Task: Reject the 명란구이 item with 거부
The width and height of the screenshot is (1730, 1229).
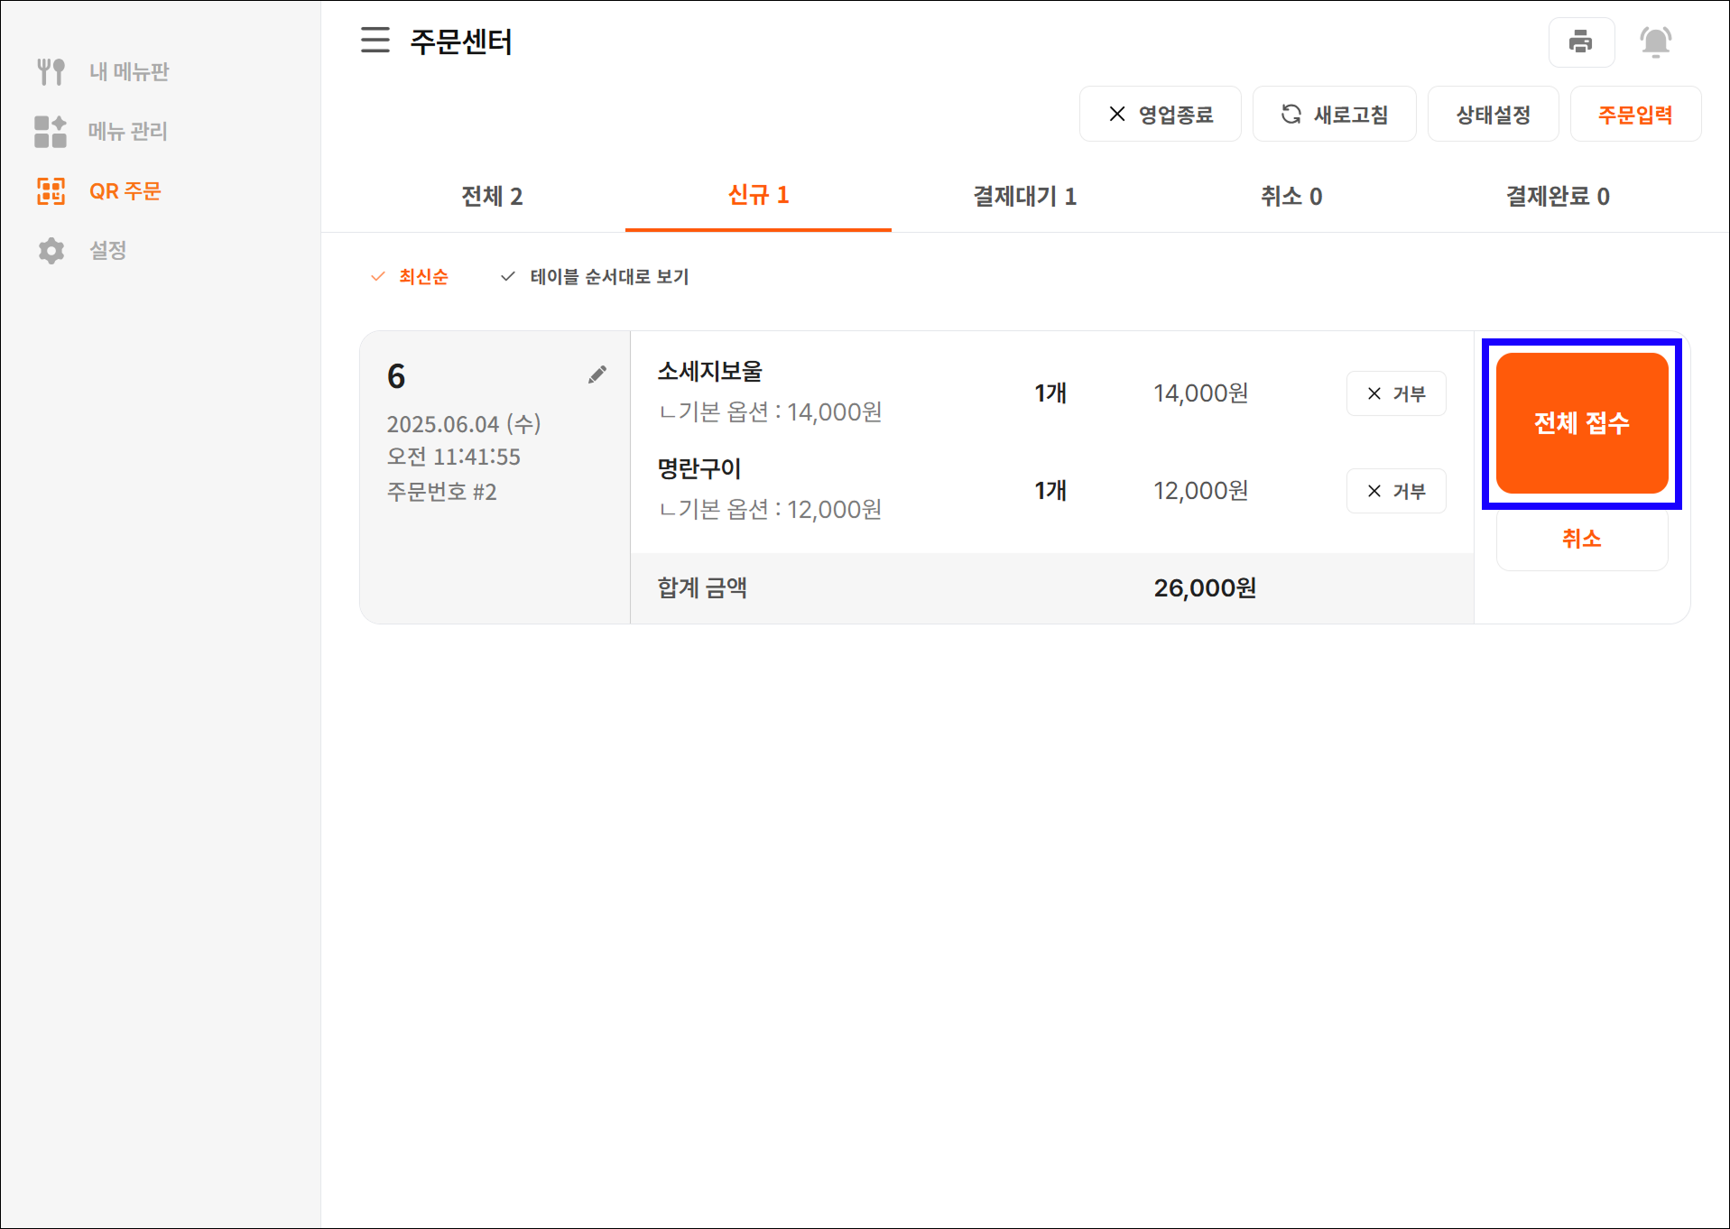Action: 1396,491
